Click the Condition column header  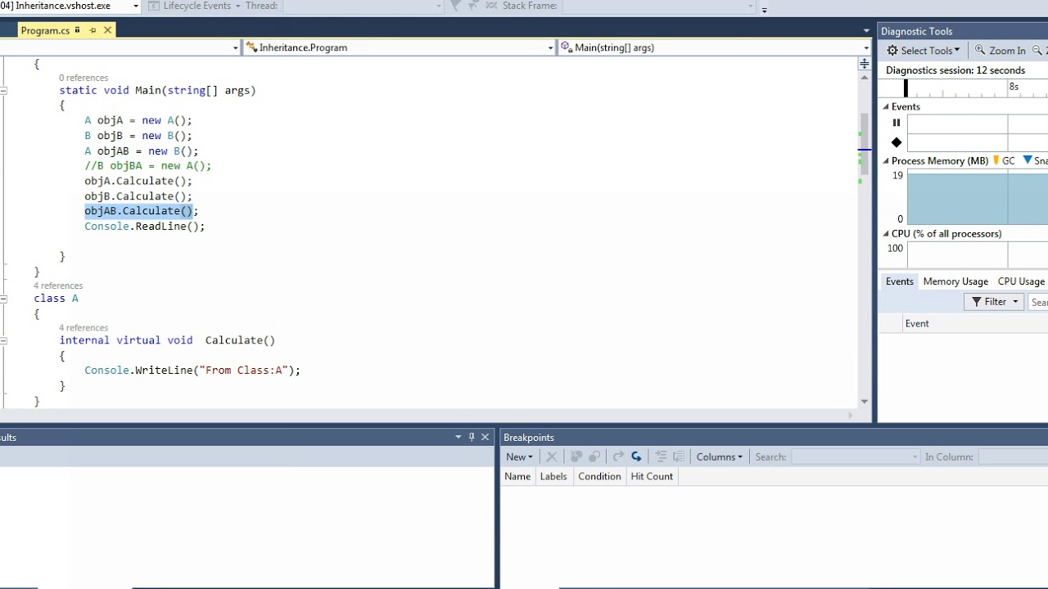[599, 476]
